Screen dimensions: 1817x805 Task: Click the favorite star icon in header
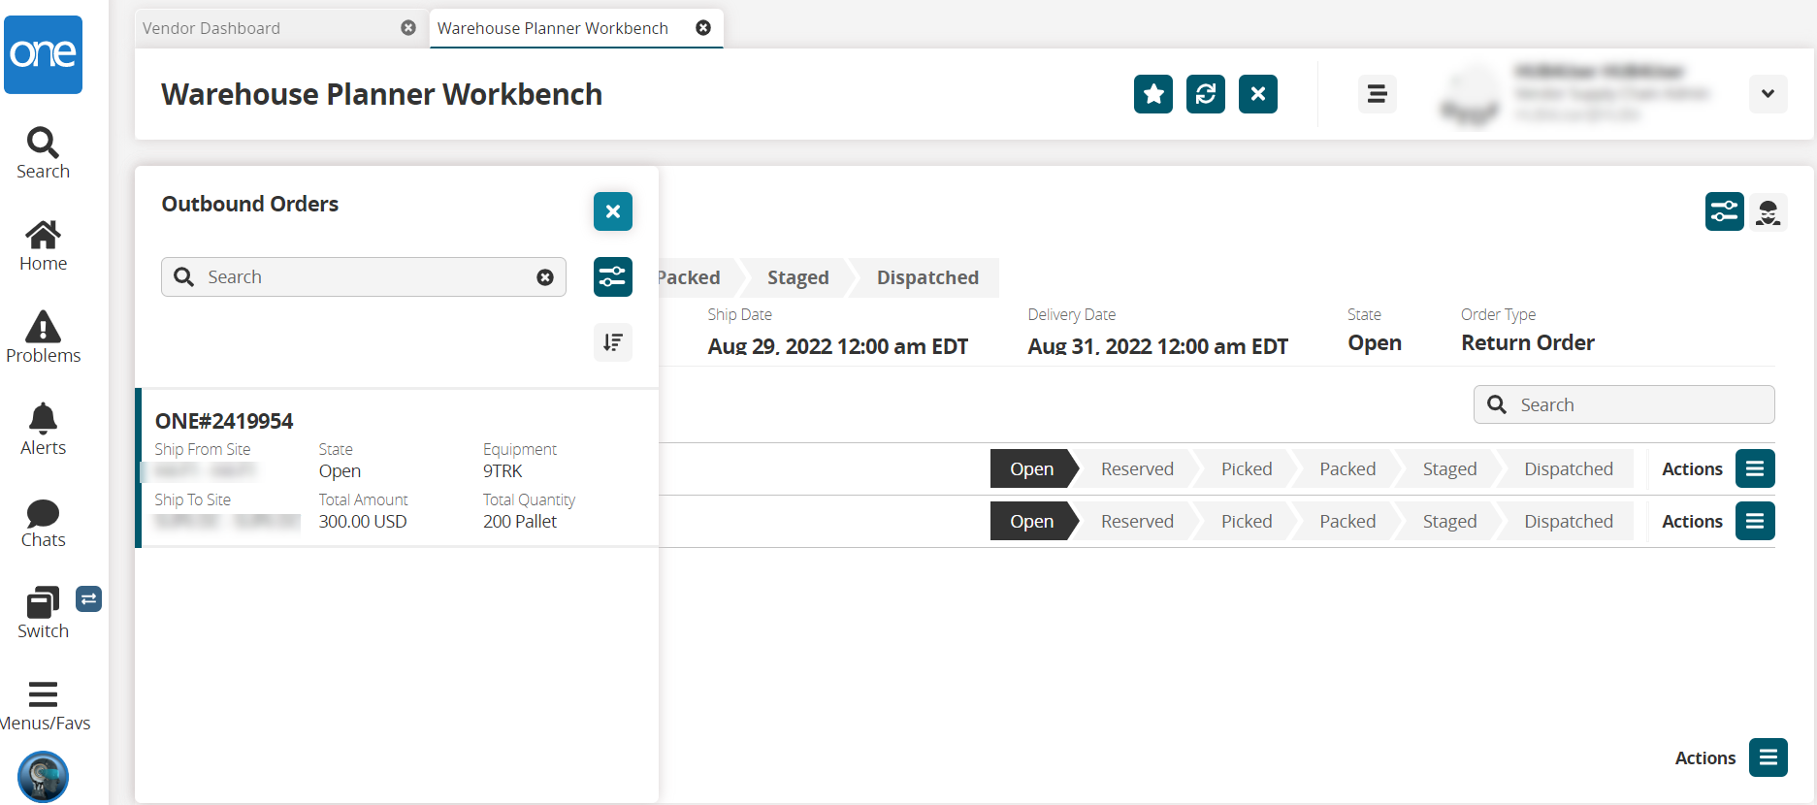(1152, 94)
